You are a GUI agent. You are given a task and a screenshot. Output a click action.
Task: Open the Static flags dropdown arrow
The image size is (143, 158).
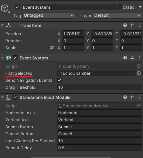(x=140, y=7)
